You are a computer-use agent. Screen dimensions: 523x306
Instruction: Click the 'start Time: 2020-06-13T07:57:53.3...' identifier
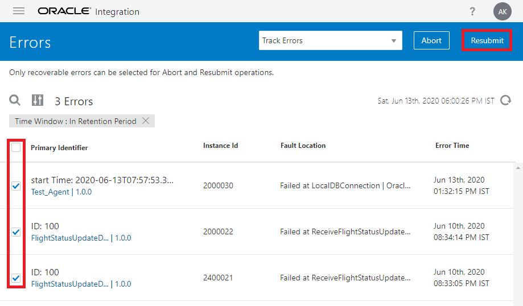click(102, 180)
